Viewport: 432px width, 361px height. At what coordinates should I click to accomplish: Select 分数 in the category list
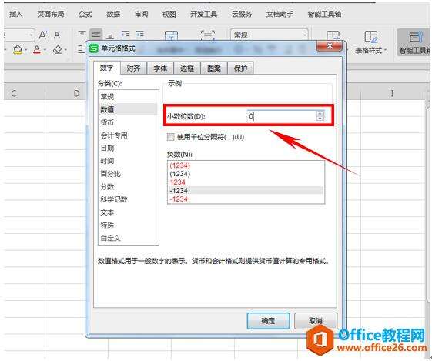coord(128,187)
